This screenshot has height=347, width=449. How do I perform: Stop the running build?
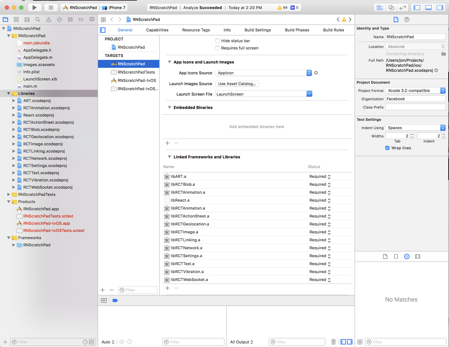51,7
